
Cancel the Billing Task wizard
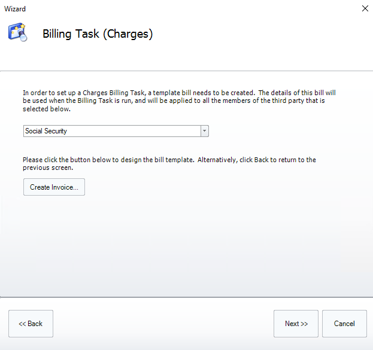tap(344, 324)
